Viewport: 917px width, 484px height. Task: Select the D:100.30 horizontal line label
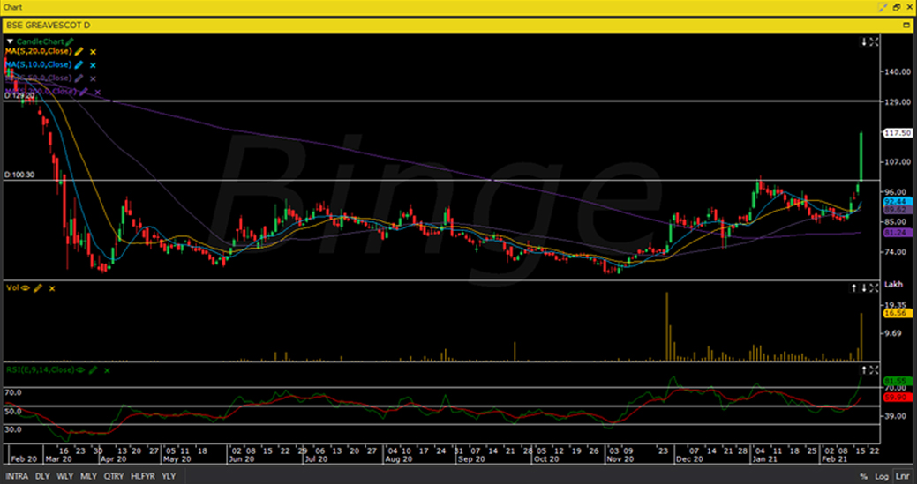(19, 175)
